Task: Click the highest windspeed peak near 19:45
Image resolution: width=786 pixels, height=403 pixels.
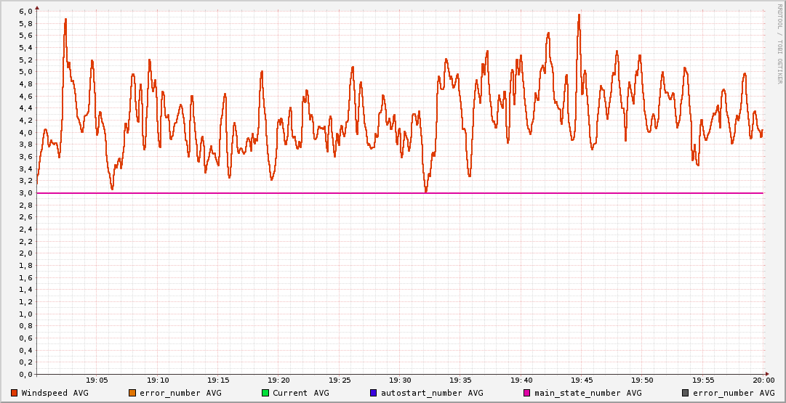Action: pos(579,15)
